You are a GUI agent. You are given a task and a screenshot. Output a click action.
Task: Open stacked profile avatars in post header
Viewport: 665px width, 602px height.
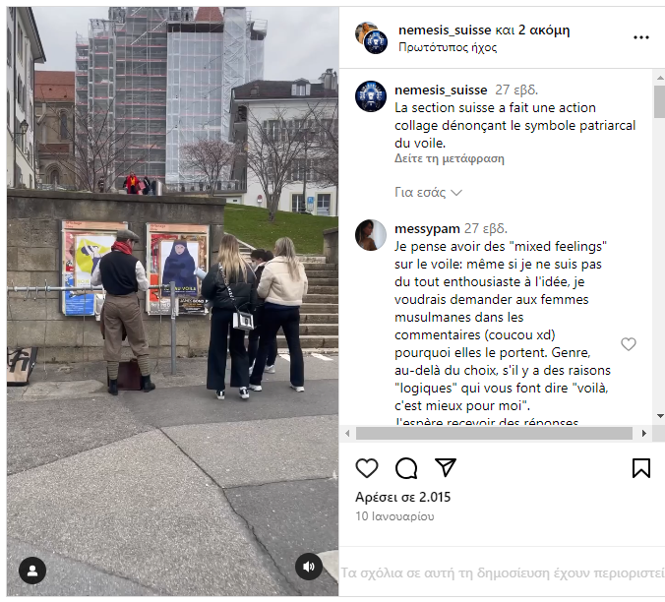(372, 38)
